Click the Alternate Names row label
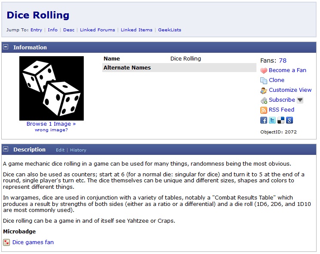320x254 pixels. point(127,67)
